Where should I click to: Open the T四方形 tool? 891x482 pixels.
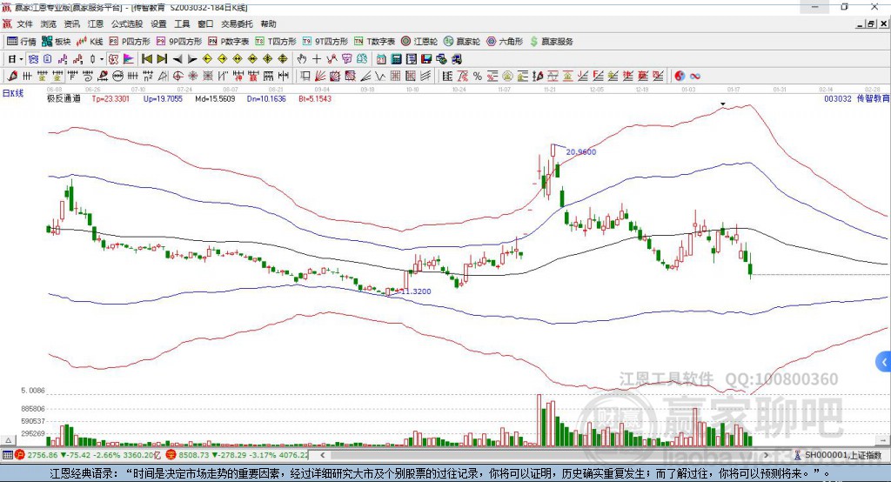276,42
